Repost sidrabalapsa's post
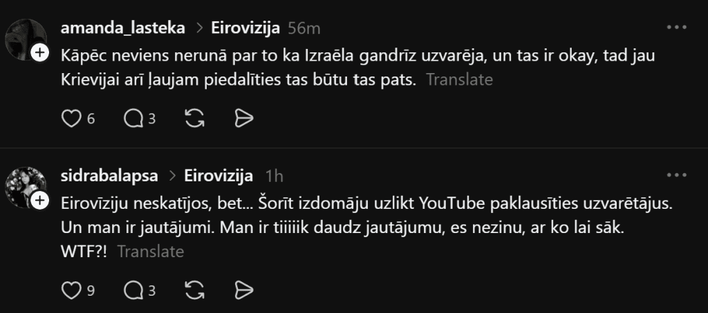 tap(194, 291)
